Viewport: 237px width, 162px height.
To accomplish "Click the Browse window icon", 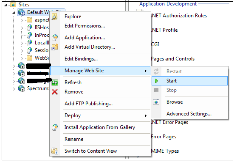I will [156, 102].
